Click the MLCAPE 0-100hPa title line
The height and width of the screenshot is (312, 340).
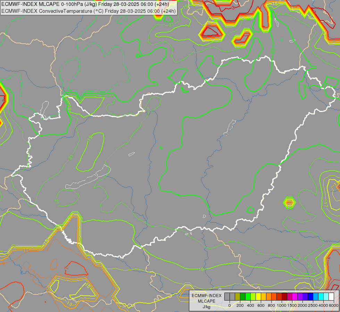[85, 4]
